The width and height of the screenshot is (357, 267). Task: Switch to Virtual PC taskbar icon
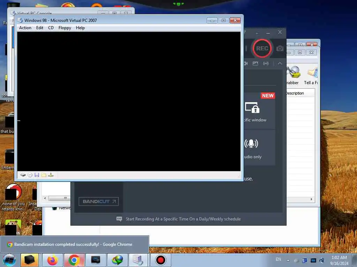tap(138, 260)
